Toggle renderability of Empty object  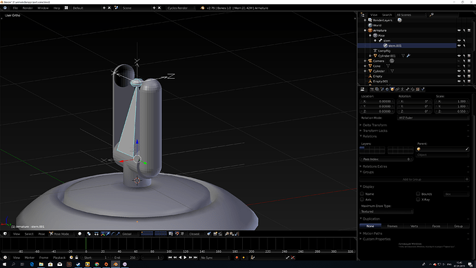[469, 76]
